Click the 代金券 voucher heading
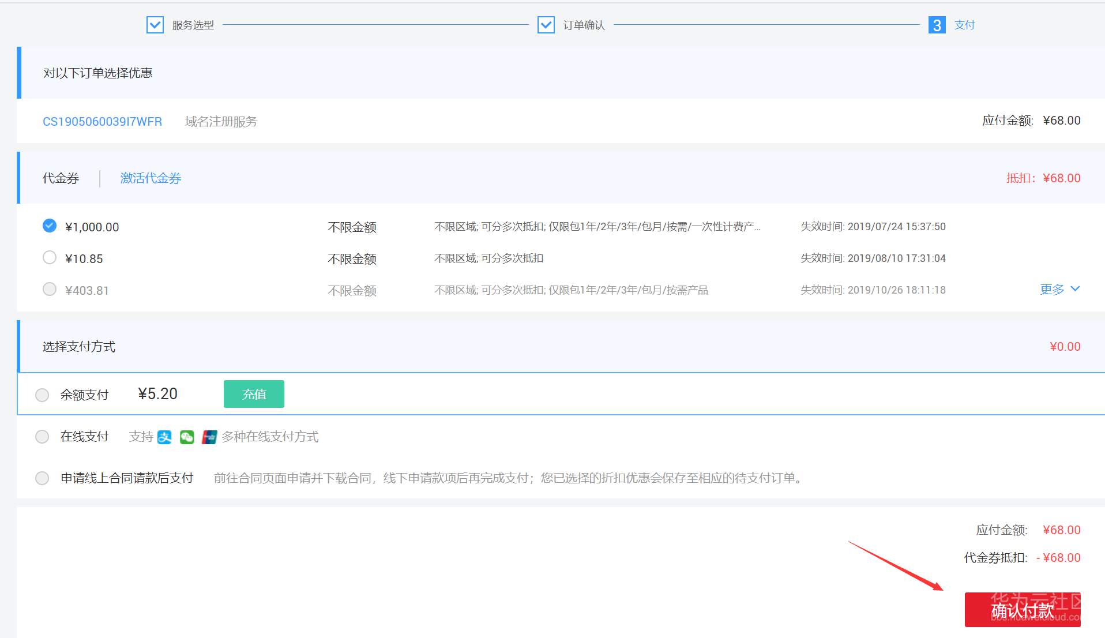The height and width of the screenshot is (638, 1105). point(61,178)
